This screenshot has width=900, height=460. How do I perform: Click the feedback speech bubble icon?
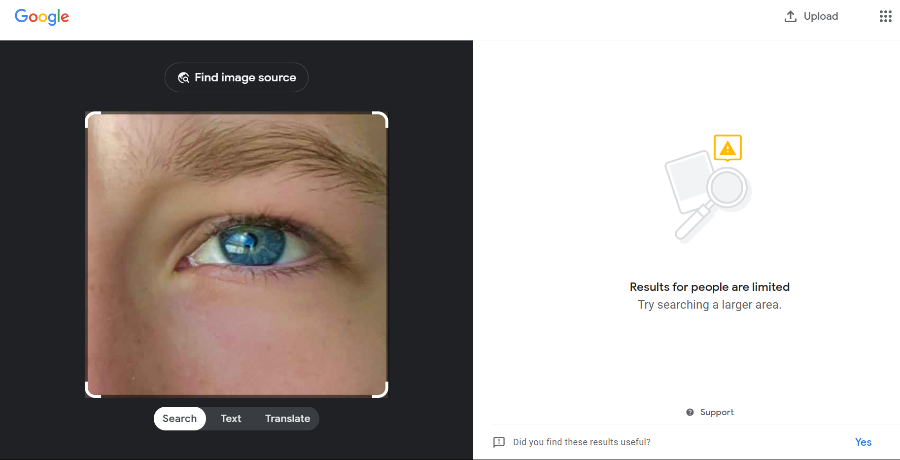click(499, 442)
